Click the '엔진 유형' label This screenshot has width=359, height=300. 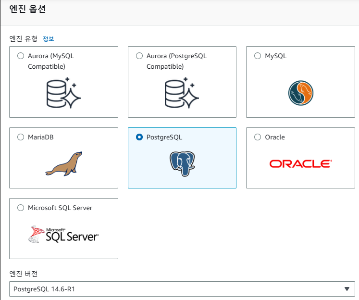24,39
